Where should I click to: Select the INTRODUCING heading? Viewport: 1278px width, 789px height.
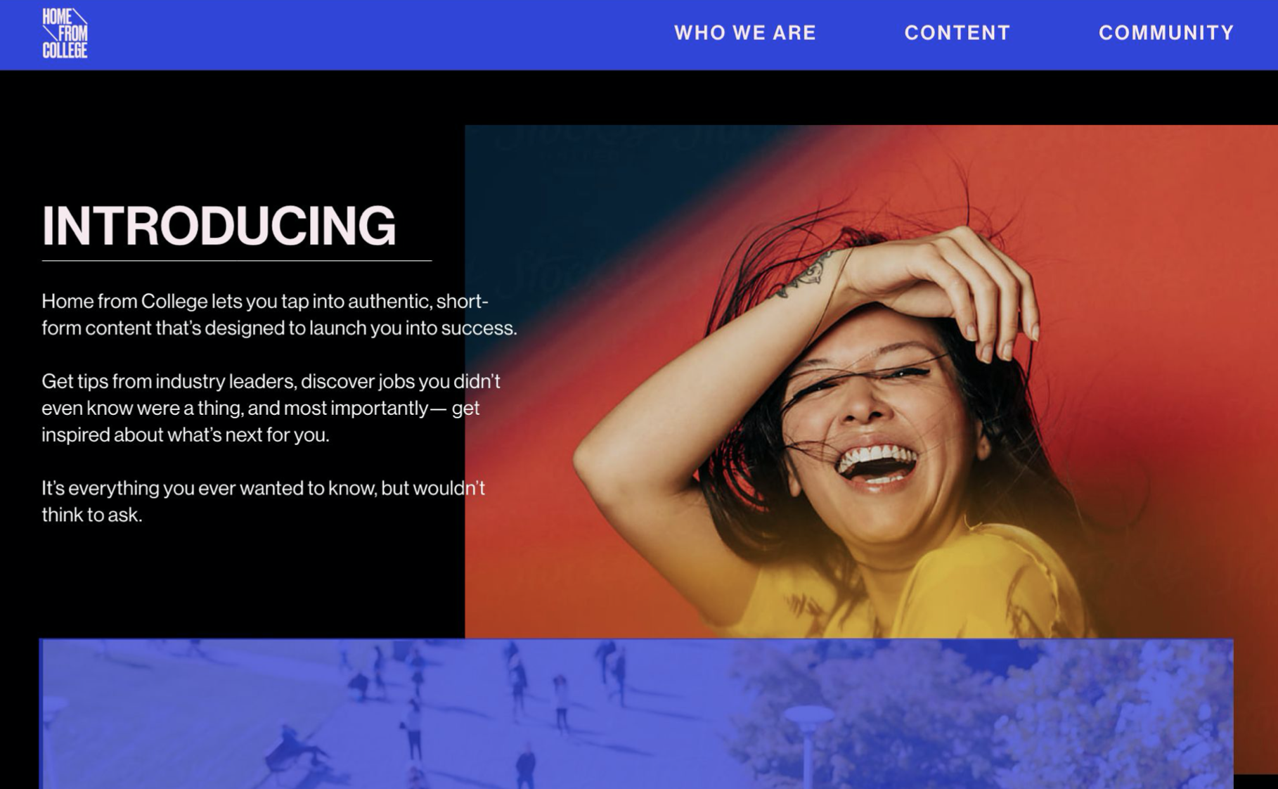click(219, 226)
